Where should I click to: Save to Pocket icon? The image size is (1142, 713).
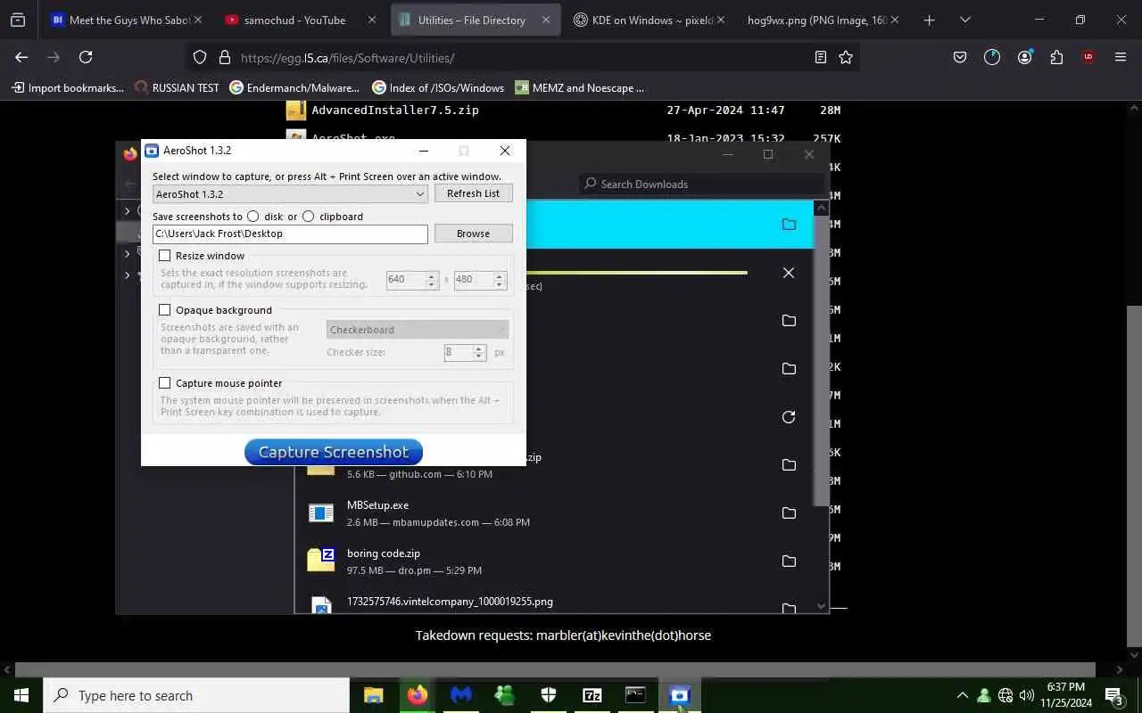(x=960, y=57)
